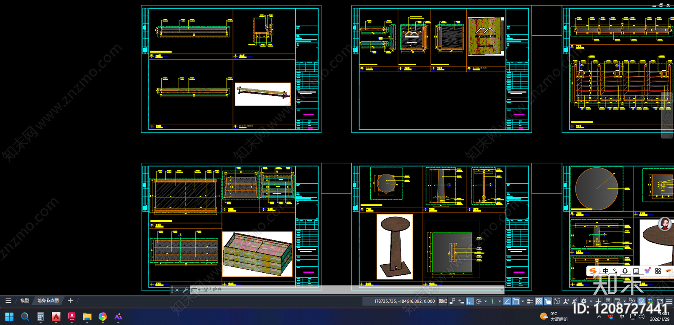Toggle 2D object snap
Screen dimensions: 674x325
516,301
